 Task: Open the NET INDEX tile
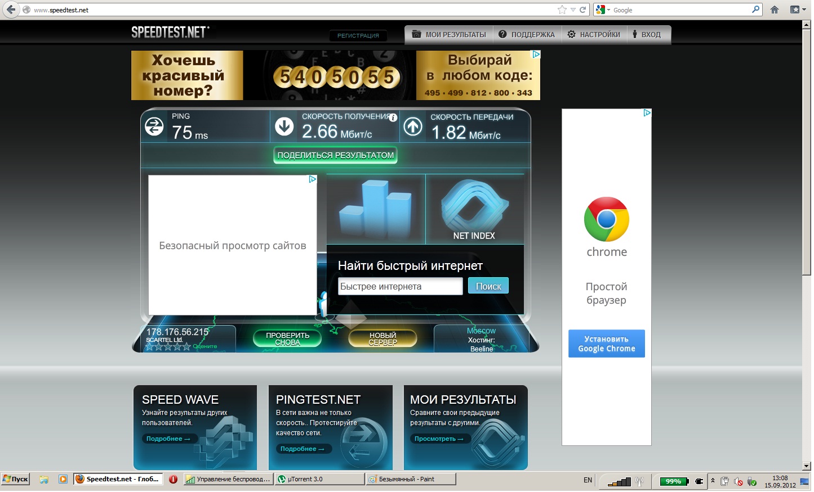pyautogui.click(x=475, y=209)
